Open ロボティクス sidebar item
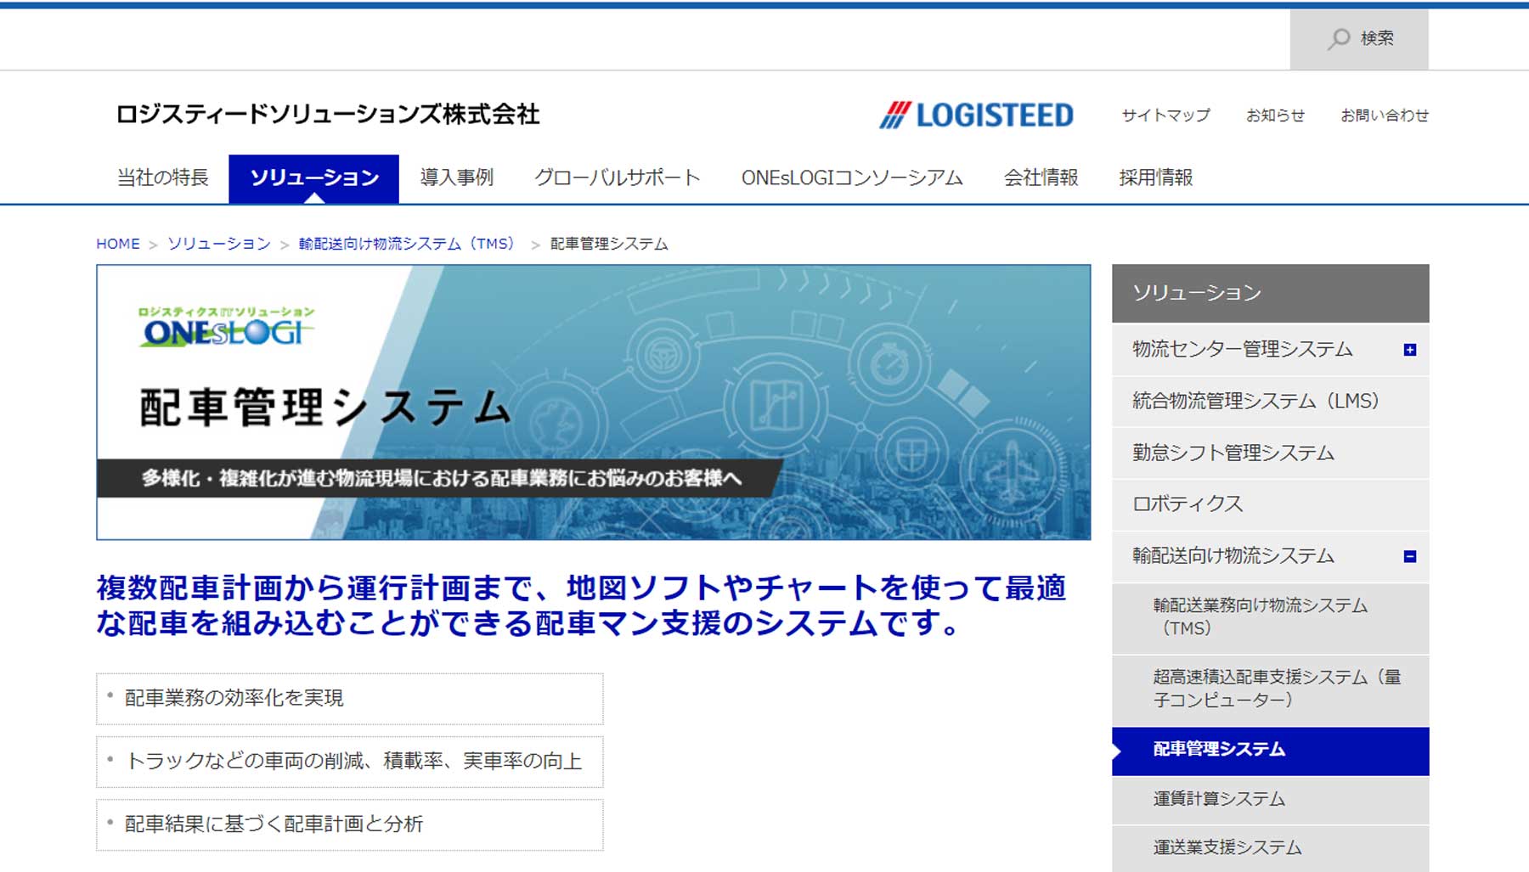Viewport: 1529px width, 872px height. click(x=1270, y=504)
